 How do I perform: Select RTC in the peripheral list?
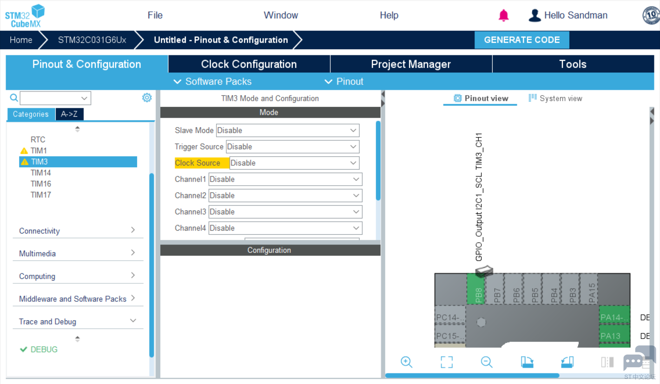point(38,139)
